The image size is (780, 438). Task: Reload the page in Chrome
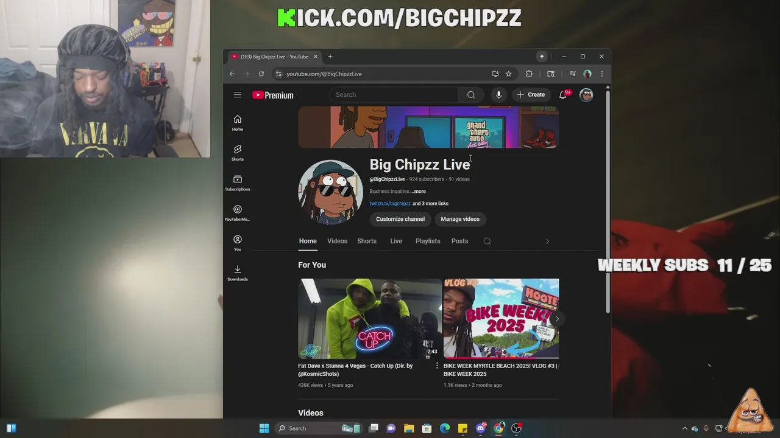261,74
